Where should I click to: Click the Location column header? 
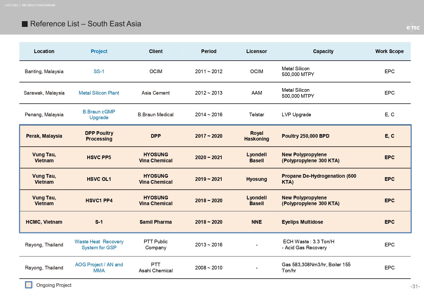tap(44, 51)
